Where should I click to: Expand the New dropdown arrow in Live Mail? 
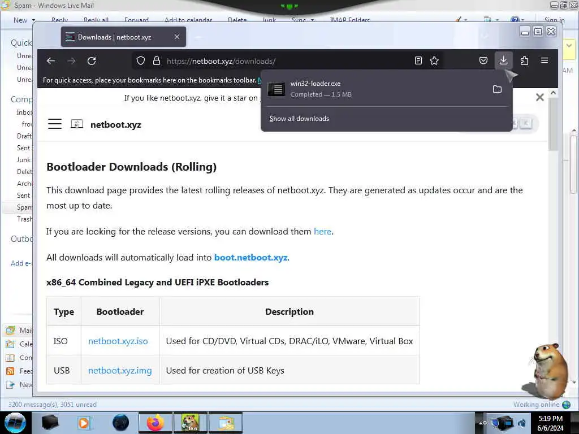pyautogui.click(x=33, y=20)
